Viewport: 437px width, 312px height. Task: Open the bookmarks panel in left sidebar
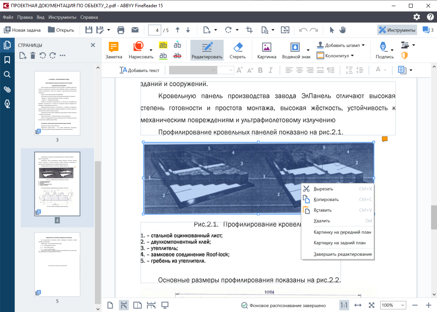[x=7, y=60]
